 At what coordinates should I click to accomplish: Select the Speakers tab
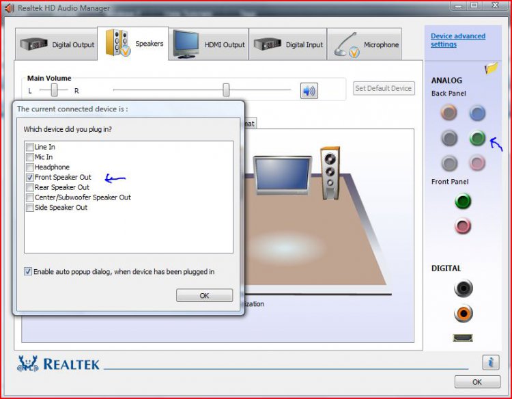[133, 44]
